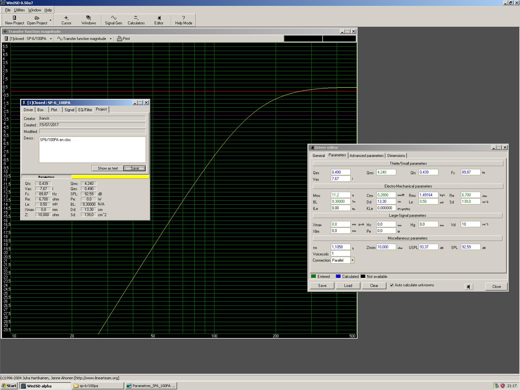This screenshot has height=390, width=520.
Task: Print the transfer function graph
Action: [x=123, y=39]
